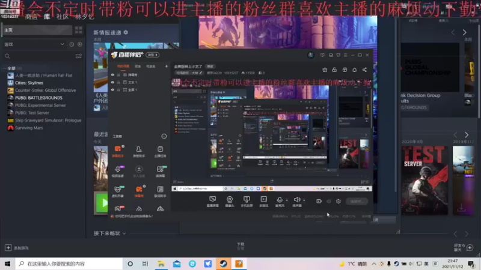
Task: Click record icon beside start button
Action: coord(319,201)
